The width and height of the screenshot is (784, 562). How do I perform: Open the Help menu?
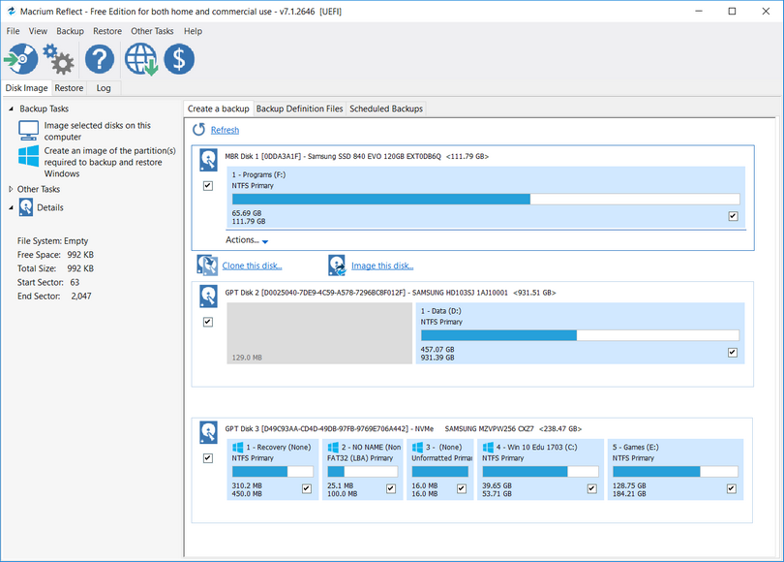point(193,31)
